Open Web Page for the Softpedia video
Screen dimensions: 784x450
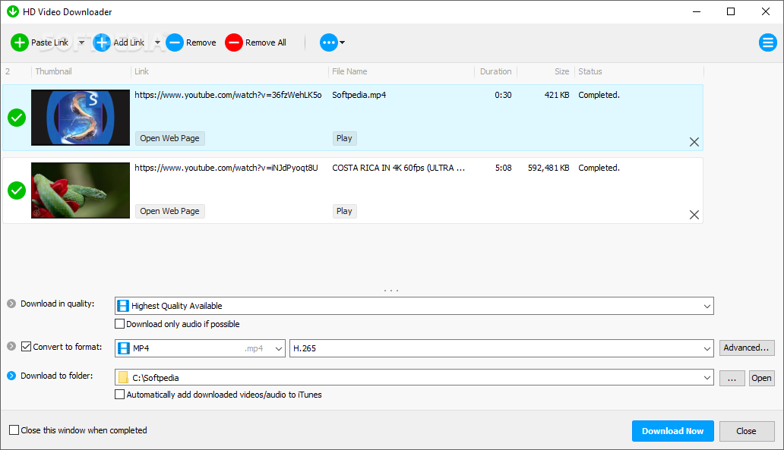(169, 138)
